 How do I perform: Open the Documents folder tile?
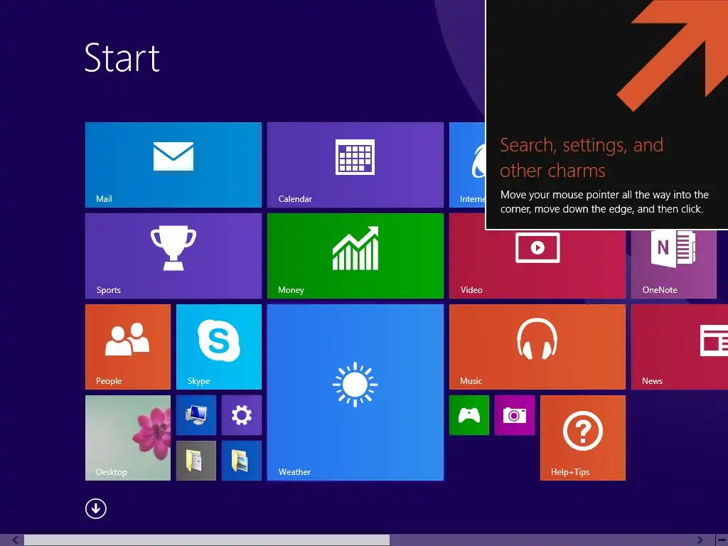coord(196,461)
